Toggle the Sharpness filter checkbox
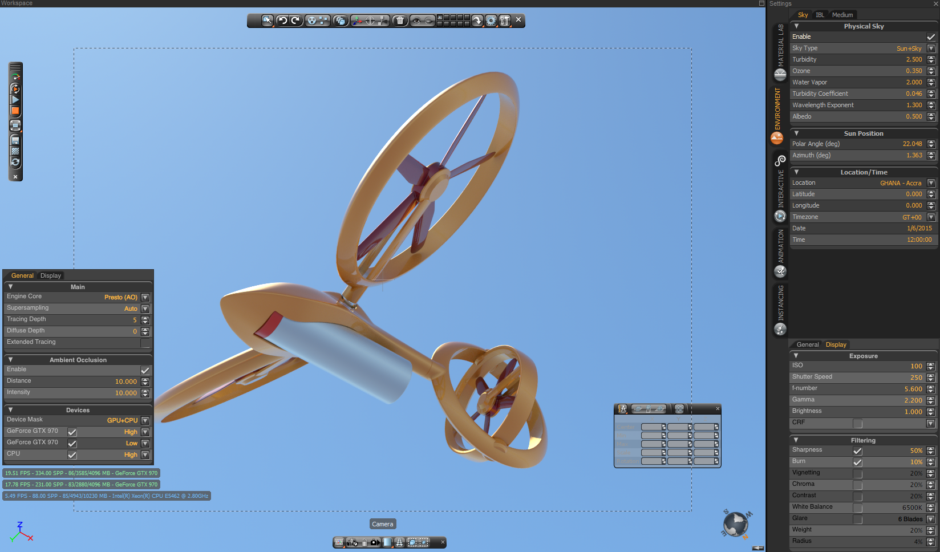 (x=857, y=451)
